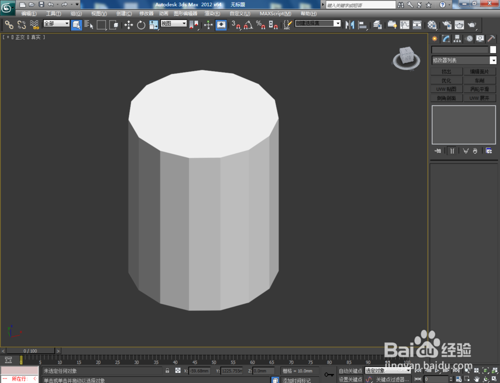Viewport: 500px width, 383px height.
Task: Select the Select and Link tool
Action: coord(9,25)
